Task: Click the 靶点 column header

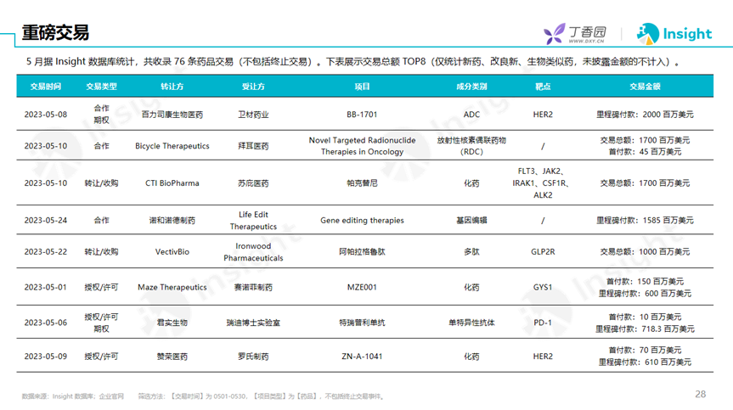Action: [x=543, y=87]
